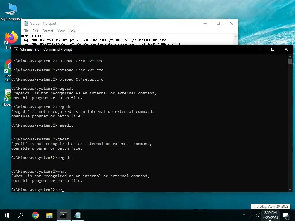Screen dimensions: 295x221
Task: Click the Notepad title bar document icon
Action: [x=26, y=23]
